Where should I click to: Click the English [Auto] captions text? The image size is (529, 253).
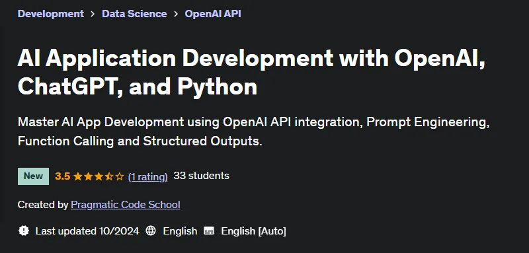(x=253, y=231)
